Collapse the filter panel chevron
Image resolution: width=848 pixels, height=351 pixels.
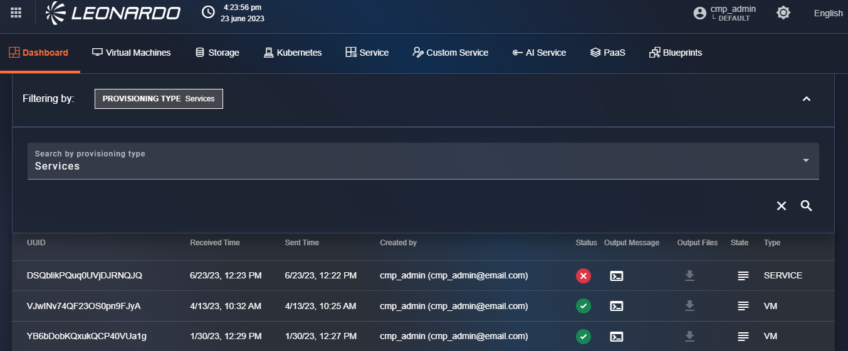[x=807, y=99]
